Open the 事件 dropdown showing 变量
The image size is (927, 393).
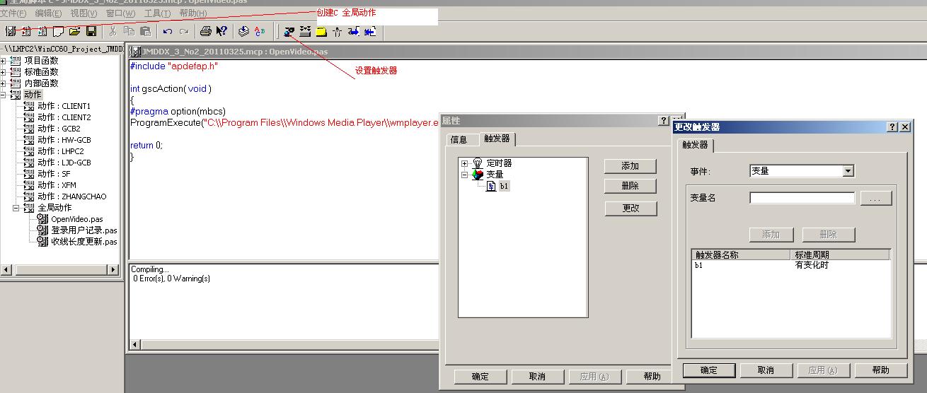(848, 171)
